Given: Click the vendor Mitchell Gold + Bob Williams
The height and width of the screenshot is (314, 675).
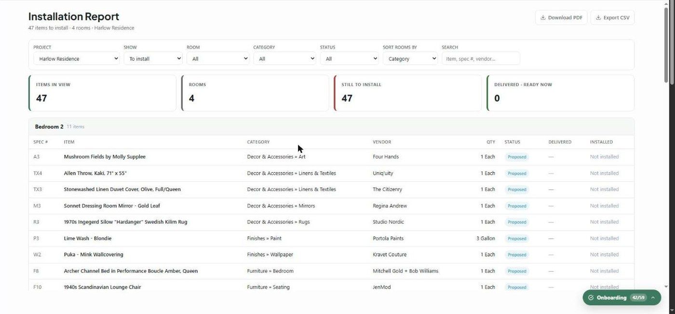Looking at the screenshot, I should click(405, 271).
